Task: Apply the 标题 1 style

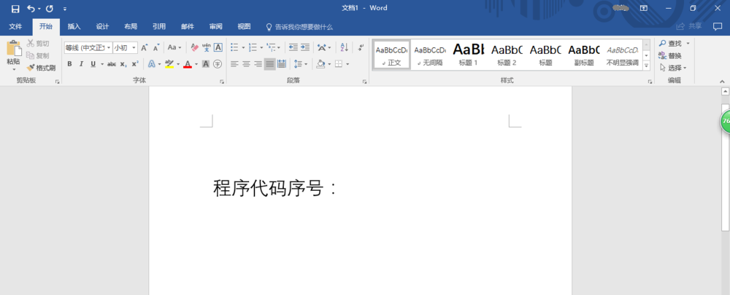Action: (x=469, y=55)
